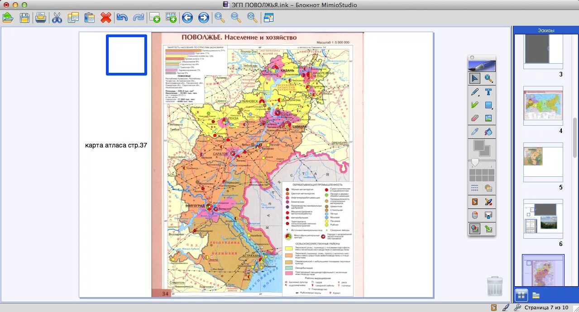Click the bottom-left tool in the palette

pyautogui.click(x=475, y=229)
